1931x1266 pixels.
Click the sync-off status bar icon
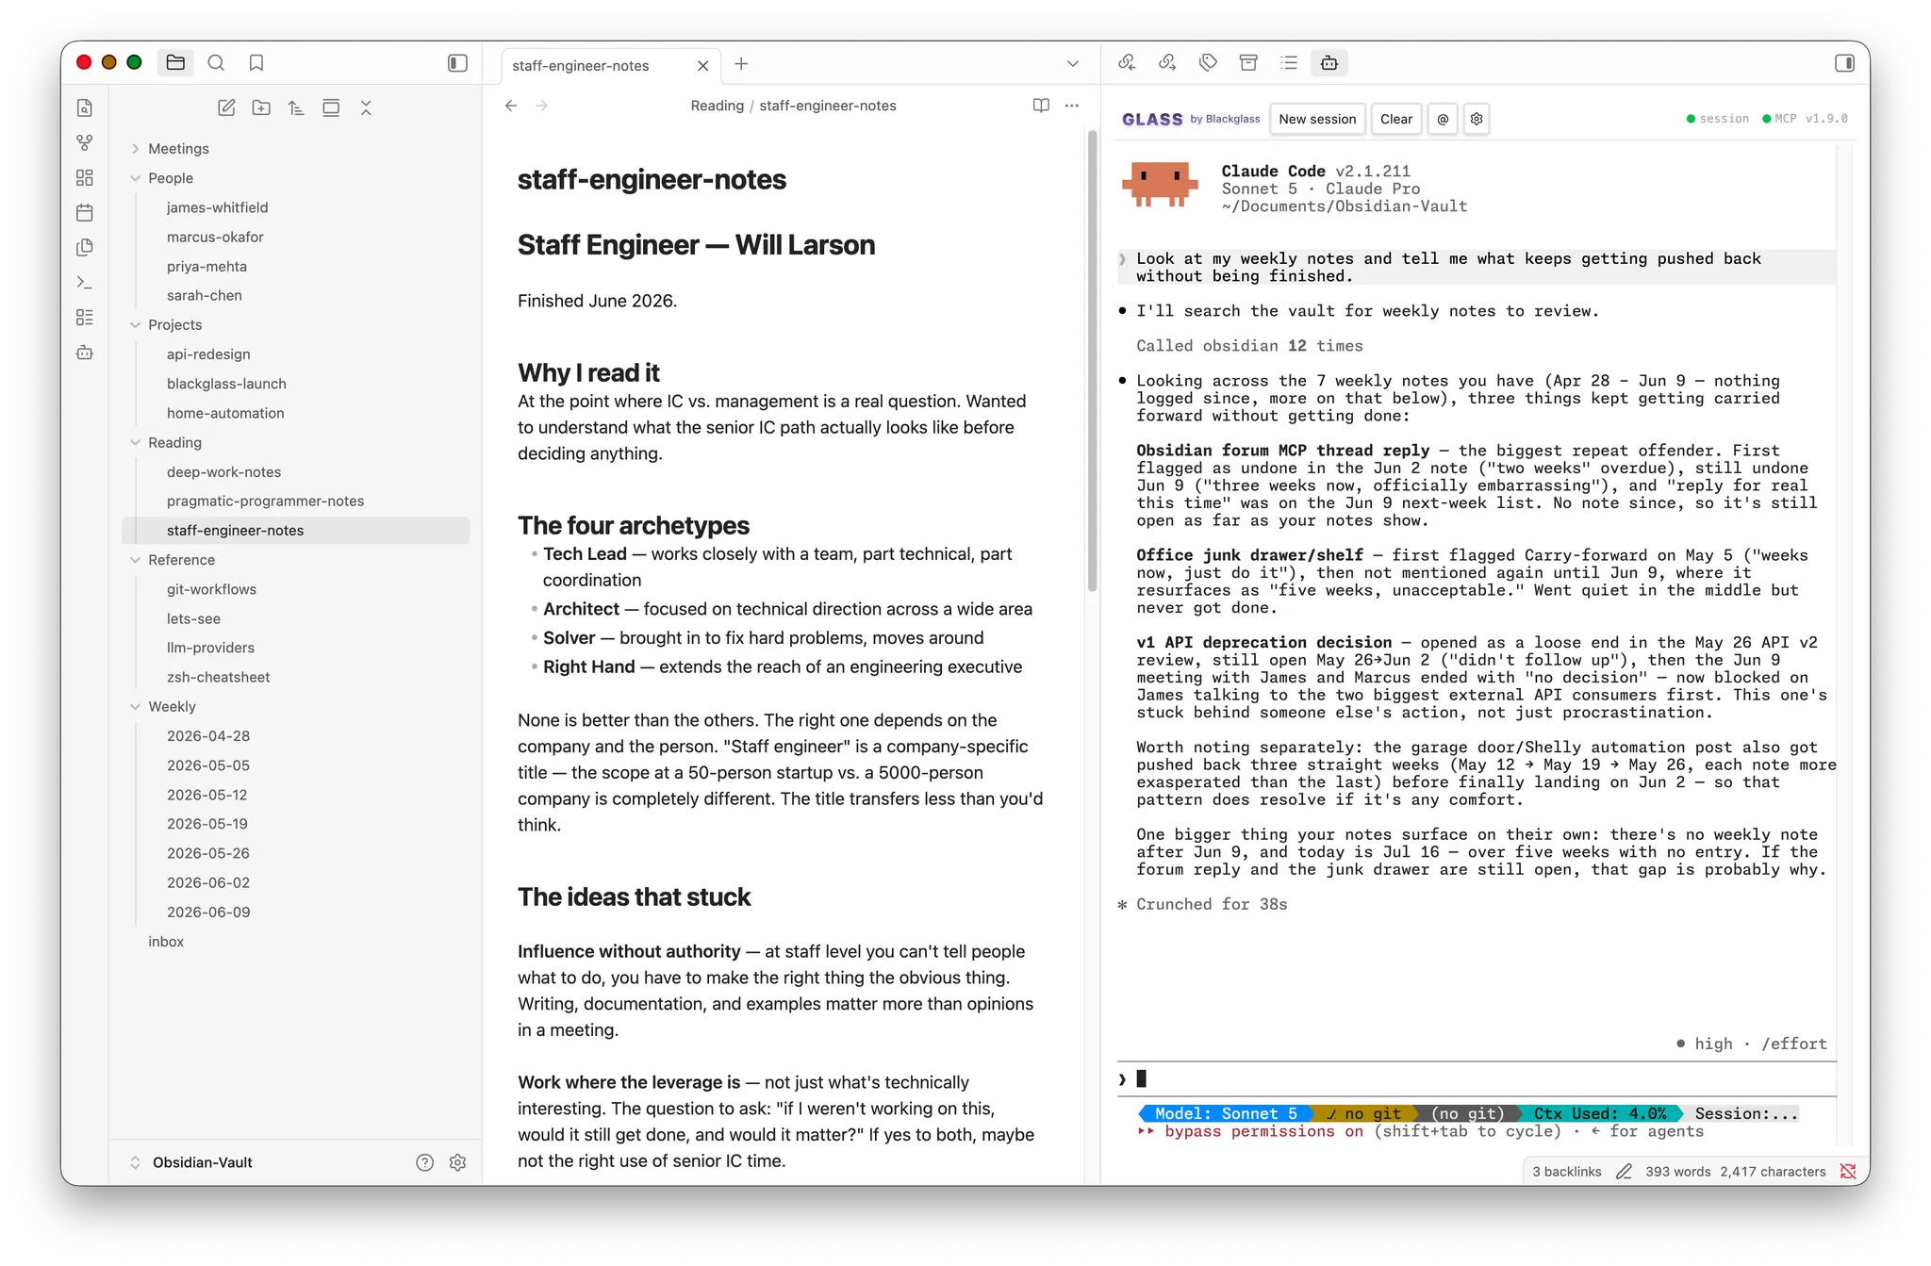pyautogui.click(x=1848, y=1172)
